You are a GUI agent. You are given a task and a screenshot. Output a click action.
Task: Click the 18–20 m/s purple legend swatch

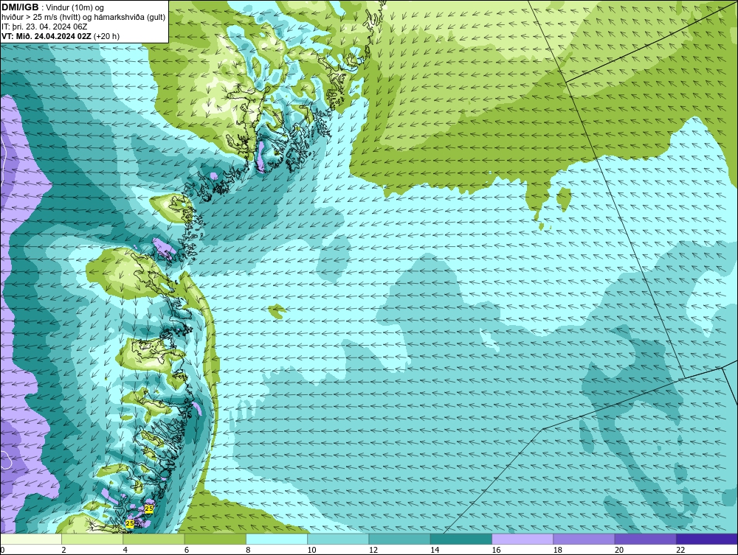(x=584, y=539)
